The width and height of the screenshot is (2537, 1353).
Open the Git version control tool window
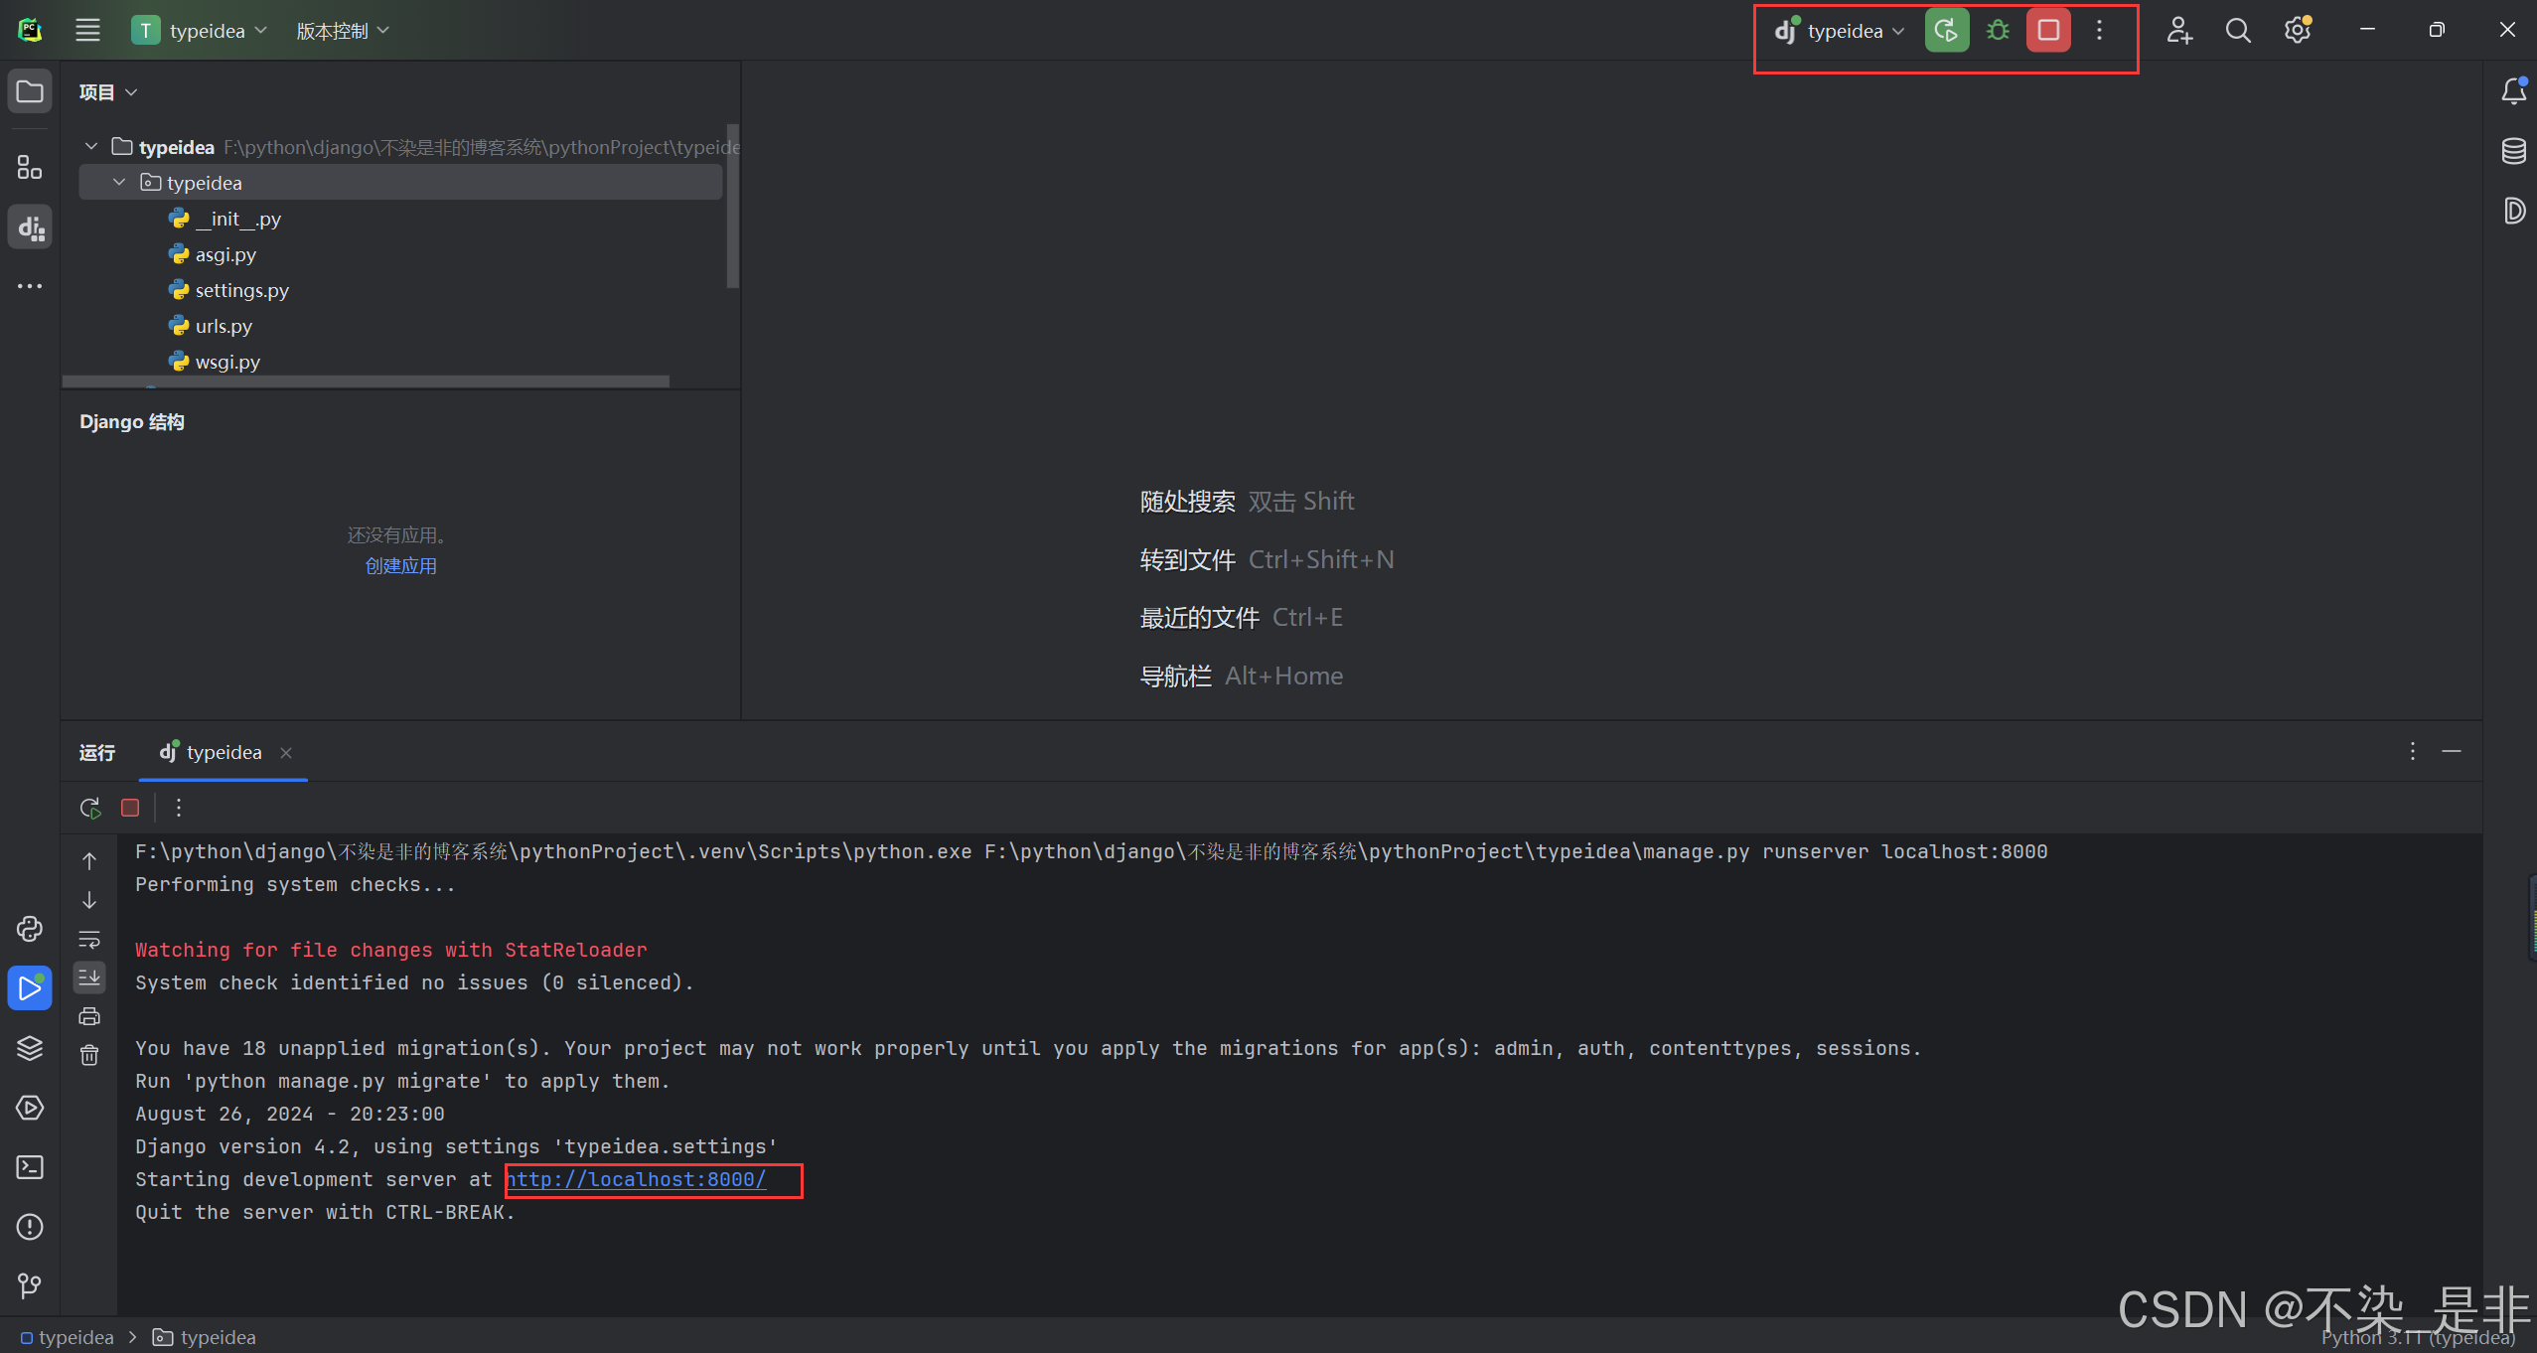click(30, 1285)
